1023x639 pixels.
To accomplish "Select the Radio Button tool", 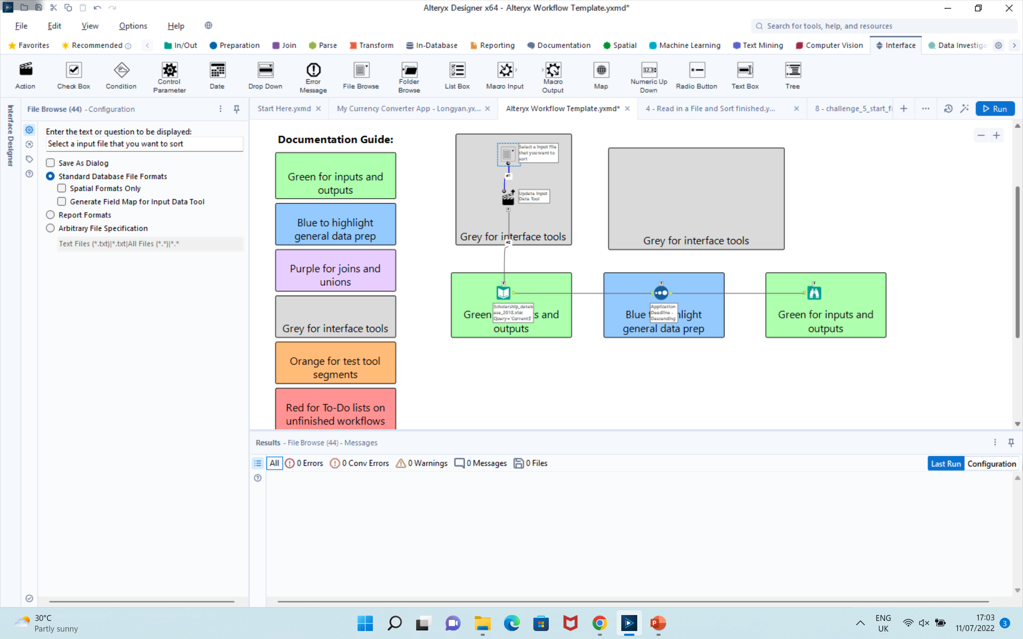I will [696, 76].
